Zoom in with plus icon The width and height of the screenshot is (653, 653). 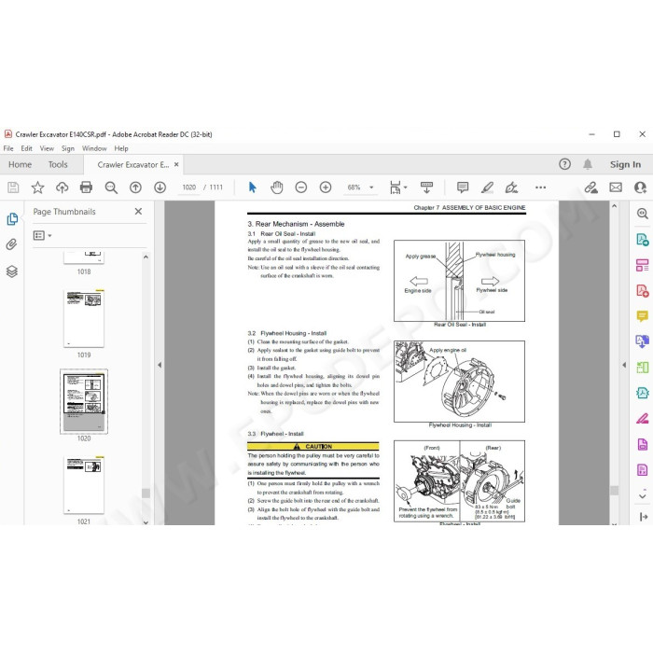[326, 188]
